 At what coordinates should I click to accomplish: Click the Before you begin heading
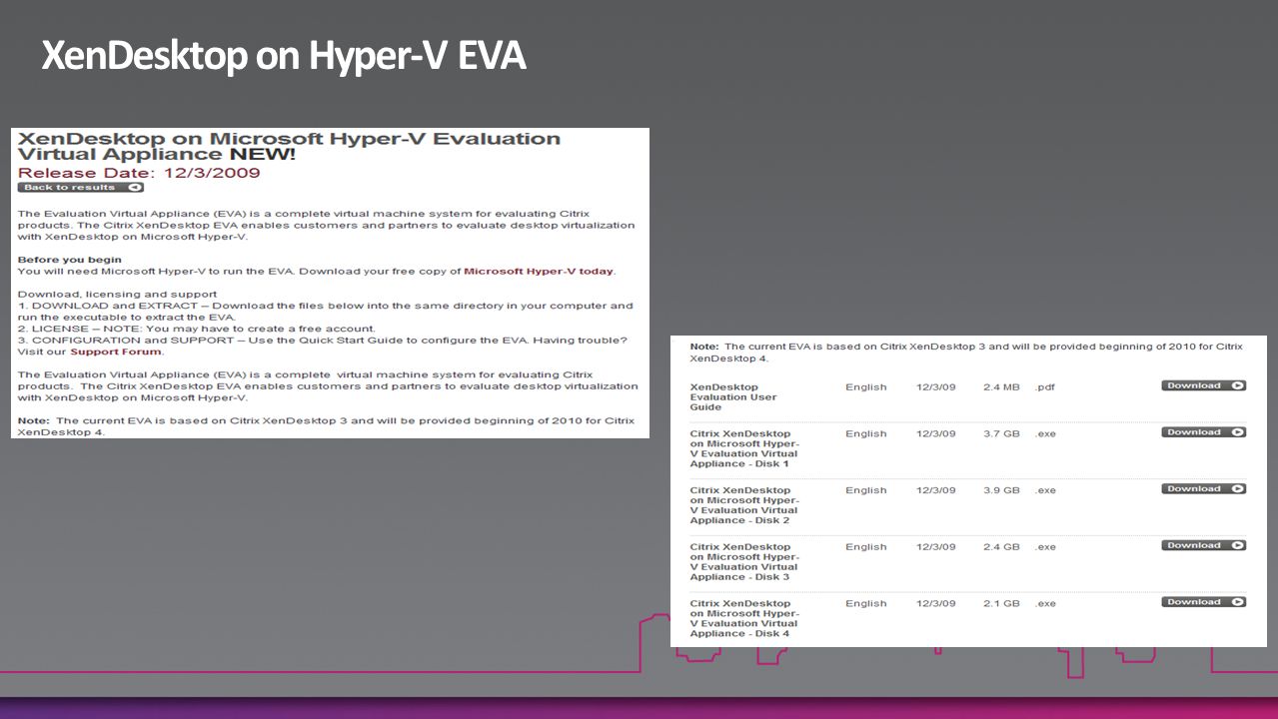click(70, 260)
